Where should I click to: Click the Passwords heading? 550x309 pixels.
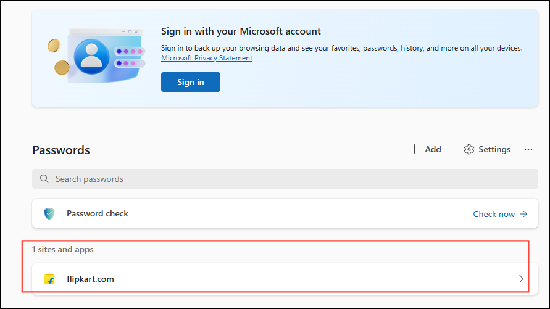click(x=61, y=150)
